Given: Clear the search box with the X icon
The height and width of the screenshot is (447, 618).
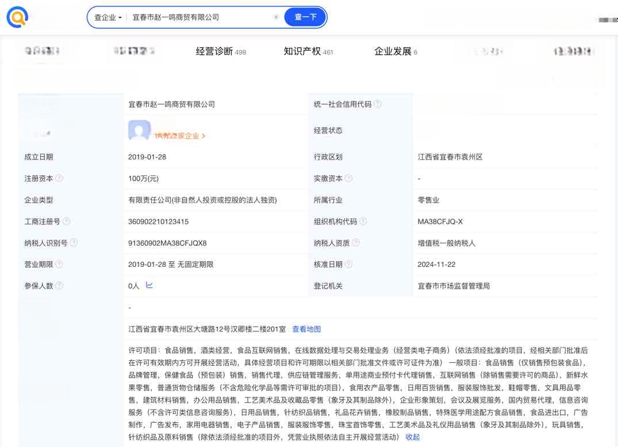Looking at the screenshot, I should pyautogui.click(x=276, y=17).
